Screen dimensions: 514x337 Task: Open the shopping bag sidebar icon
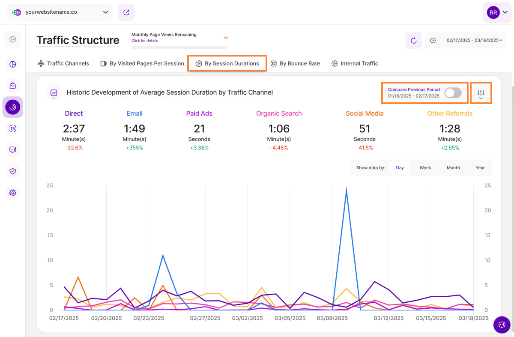coord(13,86)
